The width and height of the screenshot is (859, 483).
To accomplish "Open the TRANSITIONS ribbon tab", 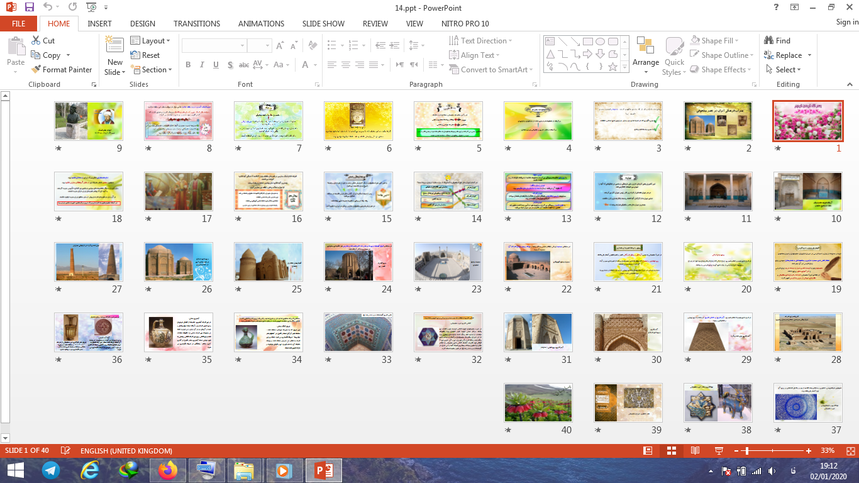I will click(196, 23).
